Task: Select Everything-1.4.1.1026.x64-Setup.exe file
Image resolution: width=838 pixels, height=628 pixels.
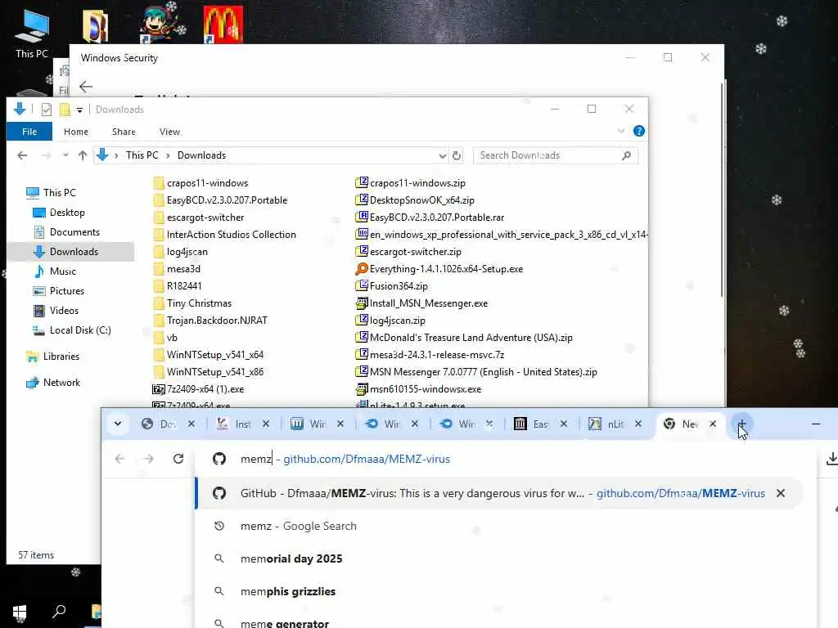Action: [439, 269]
